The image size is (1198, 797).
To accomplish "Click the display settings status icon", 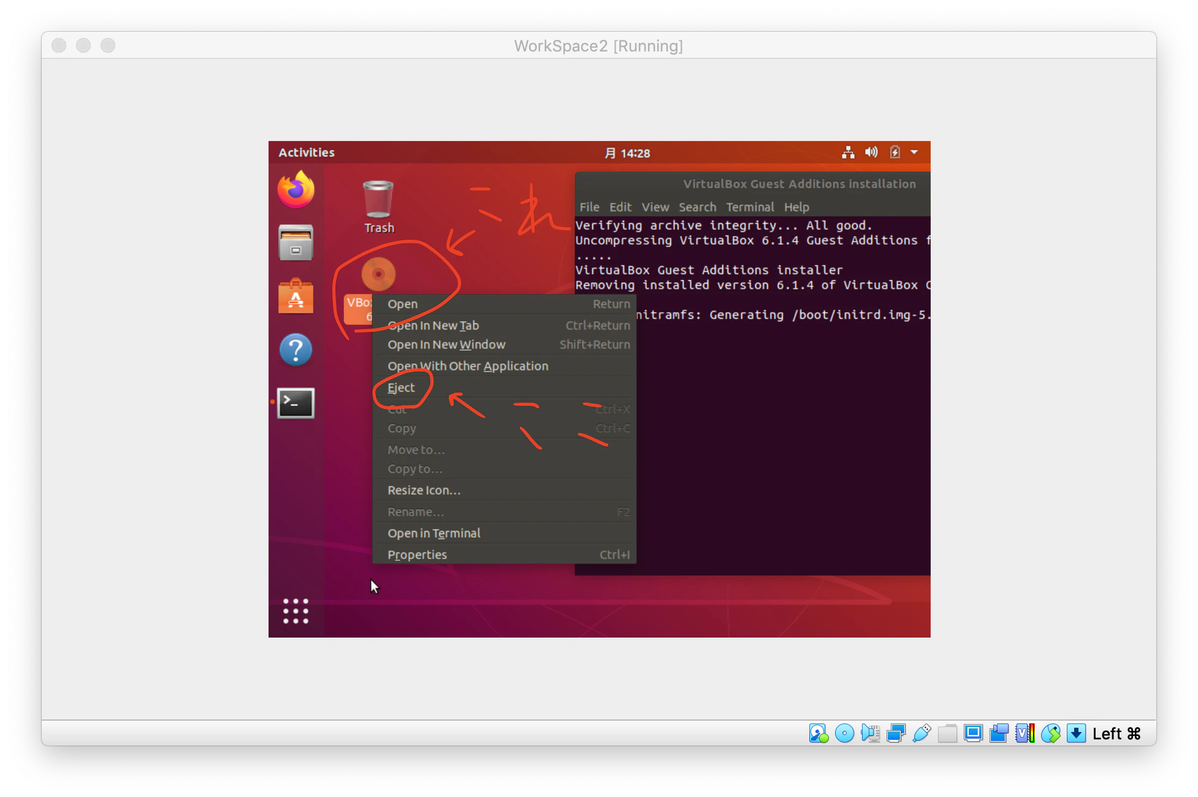I will tap(973, 733).
